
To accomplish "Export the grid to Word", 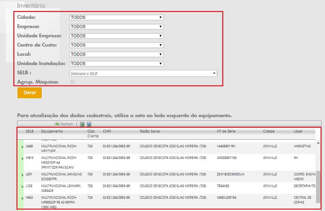I will [x=89, y=124].
